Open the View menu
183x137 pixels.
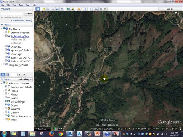coord(14,5)
